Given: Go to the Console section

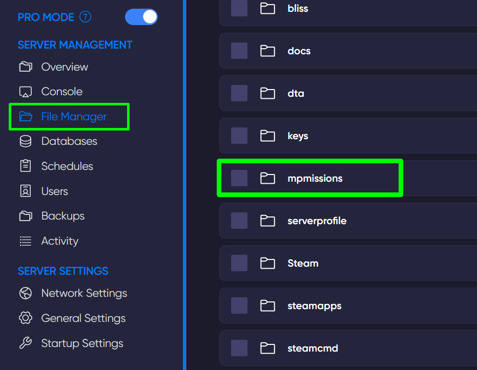Looking at the screenshot, I should pyautogui.click(x=62, y=92).
